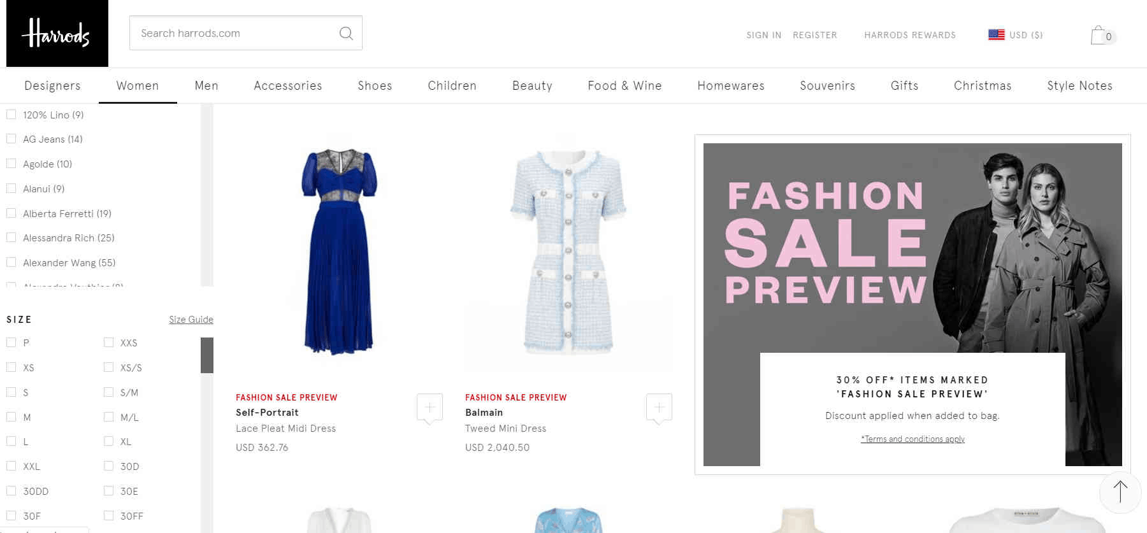The width and height of the screenshot is (1147, 533).
Task: Select size M checkbox
Action: coord(11,417)
